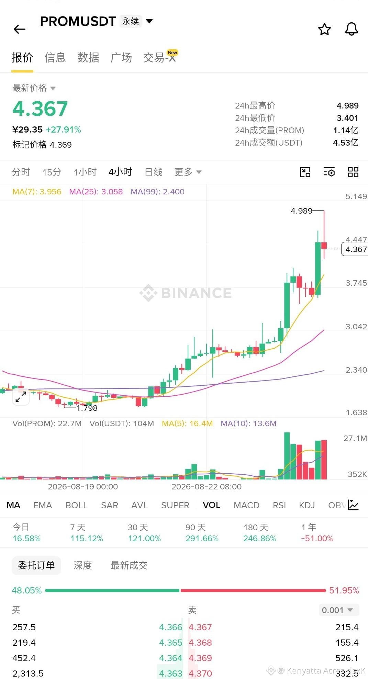Select the 日线 timeframe

pos(153,172)
